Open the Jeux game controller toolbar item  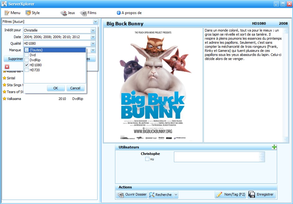point(67,13)
